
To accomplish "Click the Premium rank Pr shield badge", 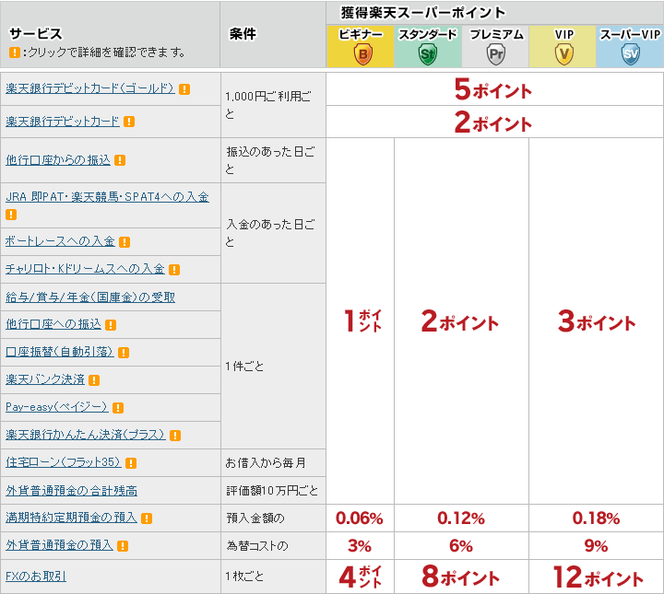I will point(495,54).
